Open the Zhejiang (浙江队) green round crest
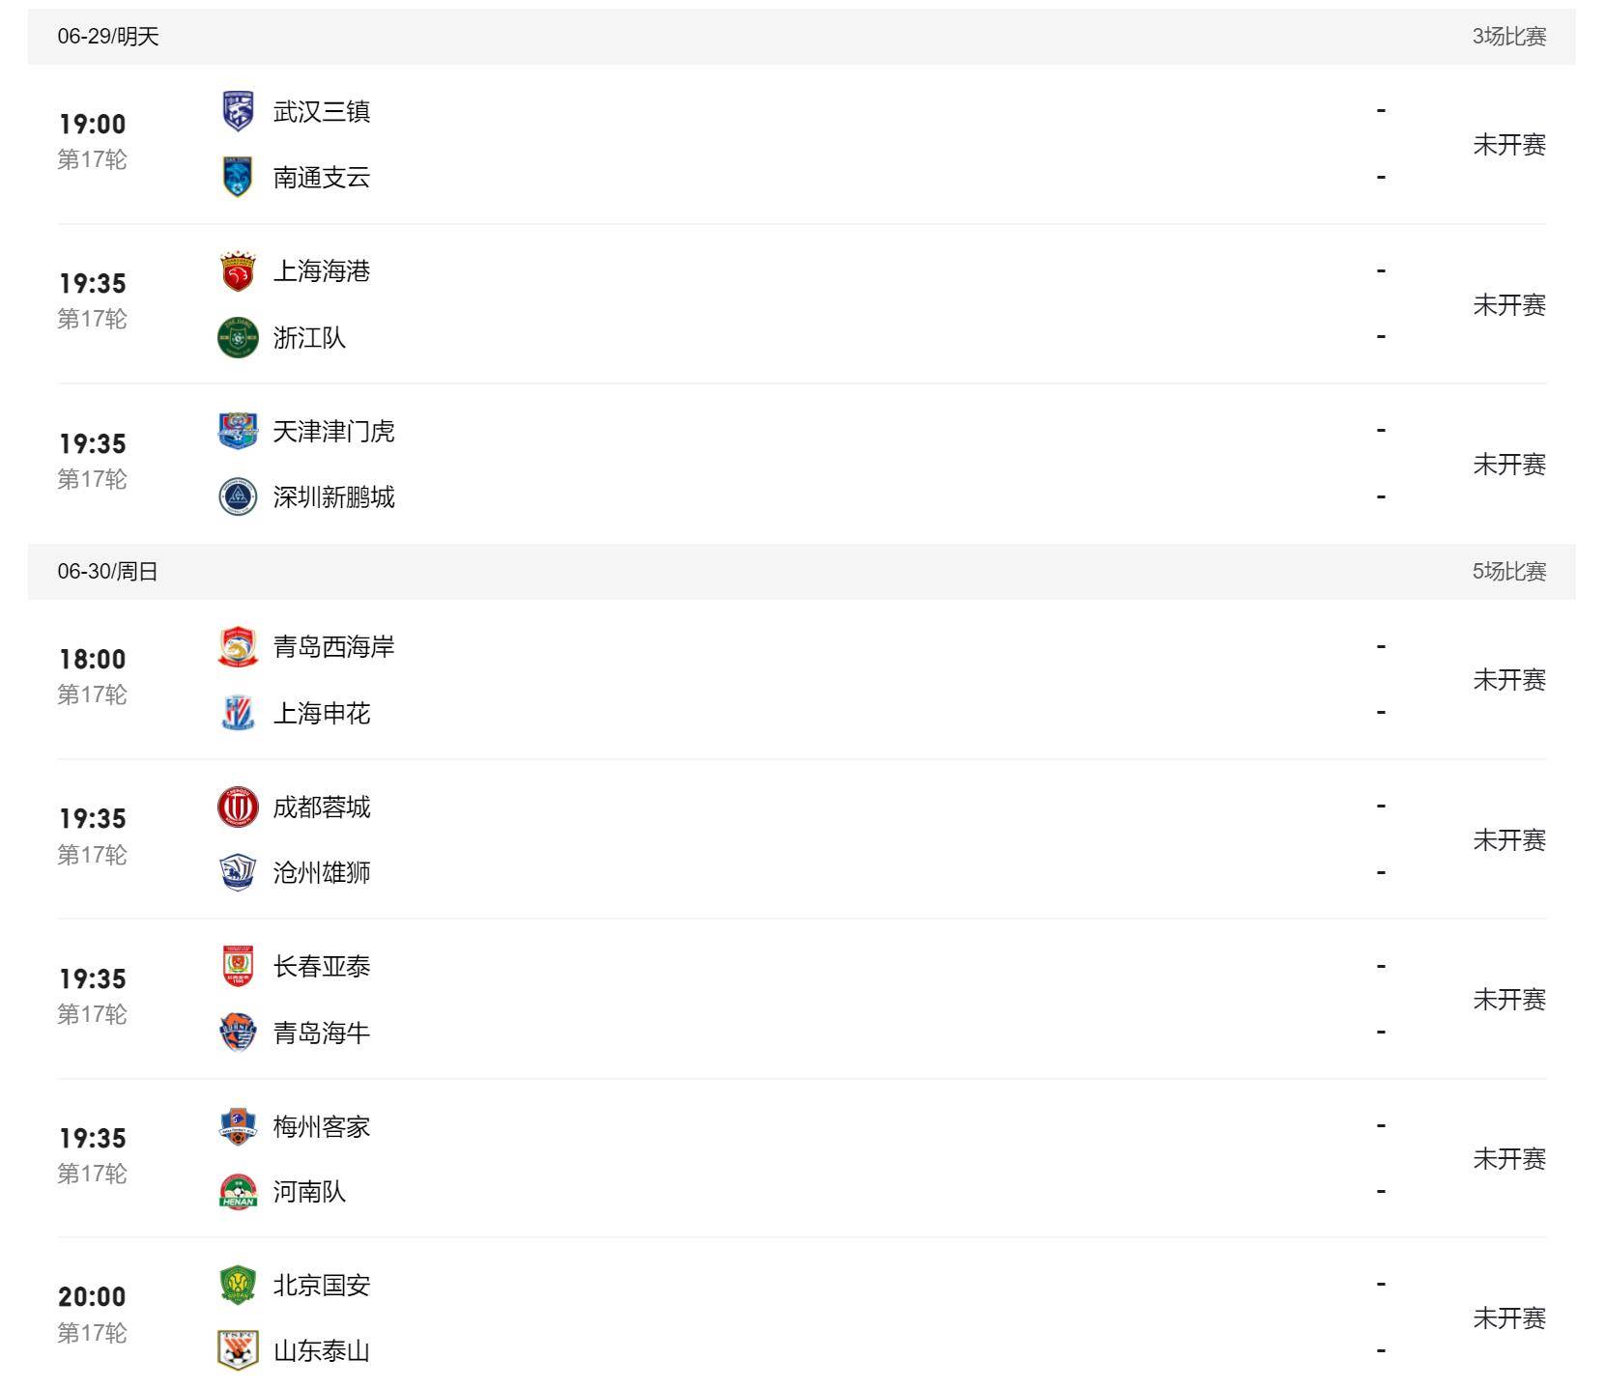Screen dimensions: 1606x1388 [238, 337]
